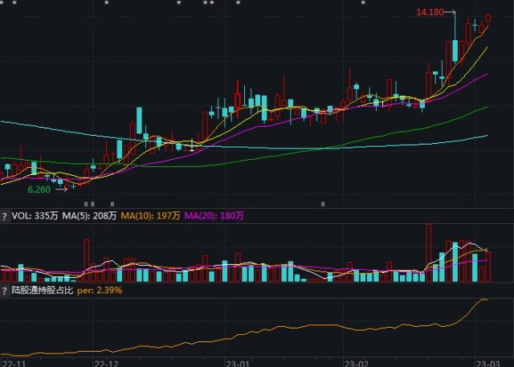Screen dimensions: 514x367
Task: Select the tallest red volume bar
Action: click(x=428, y=253)
